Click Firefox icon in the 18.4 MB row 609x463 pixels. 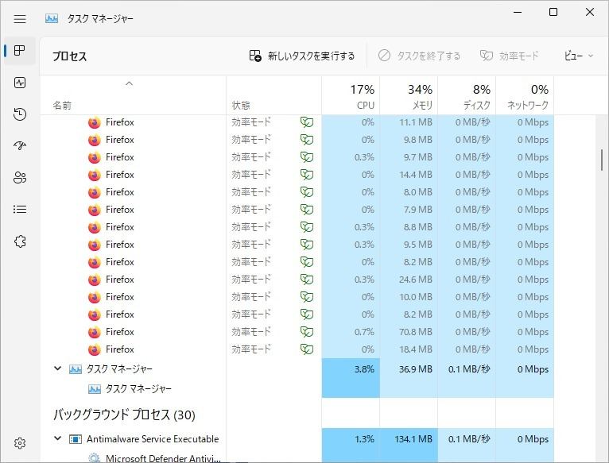(x=95, y=349)
